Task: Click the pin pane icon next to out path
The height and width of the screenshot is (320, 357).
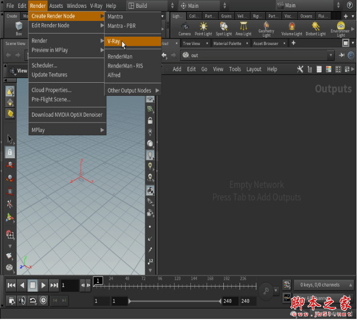Action: point(342,56)
